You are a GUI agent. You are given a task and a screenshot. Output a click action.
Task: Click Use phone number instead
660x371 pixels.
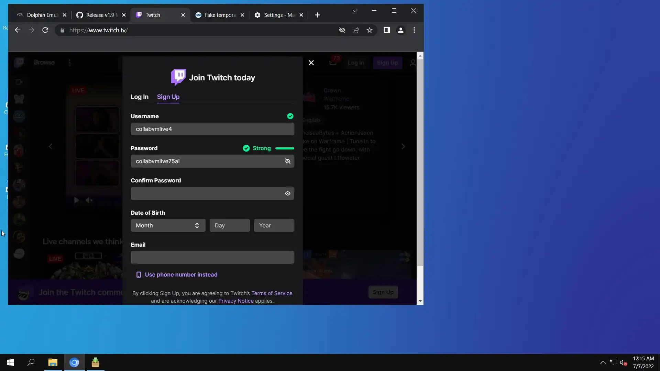coord(181,274)
